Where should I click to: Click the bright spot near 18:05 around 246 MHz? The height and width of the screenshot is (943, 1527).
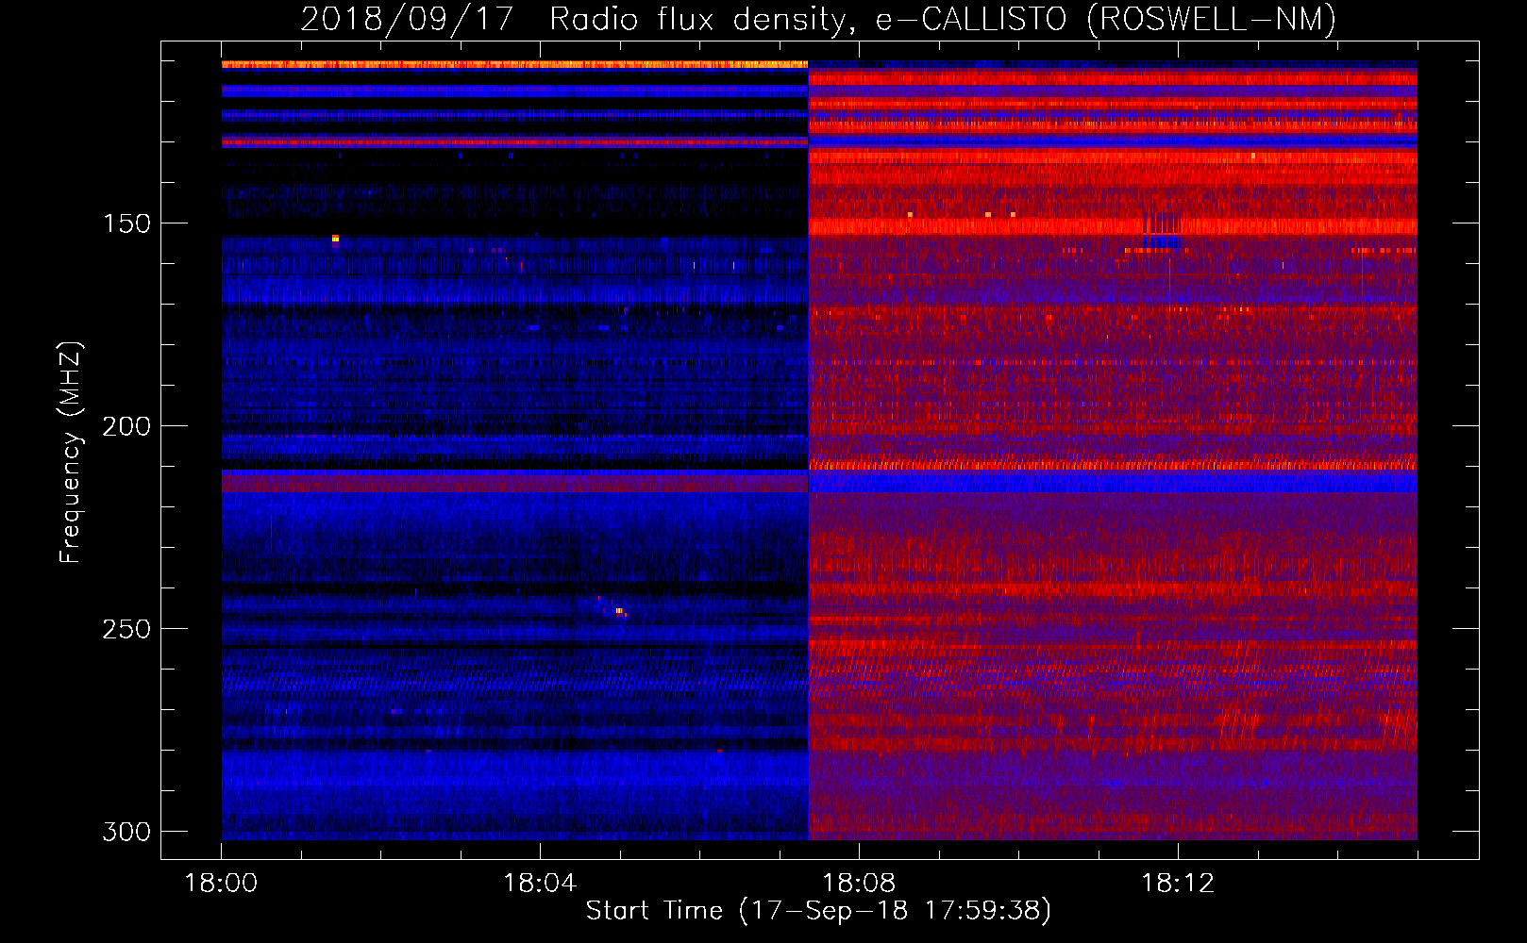point(618,611)
